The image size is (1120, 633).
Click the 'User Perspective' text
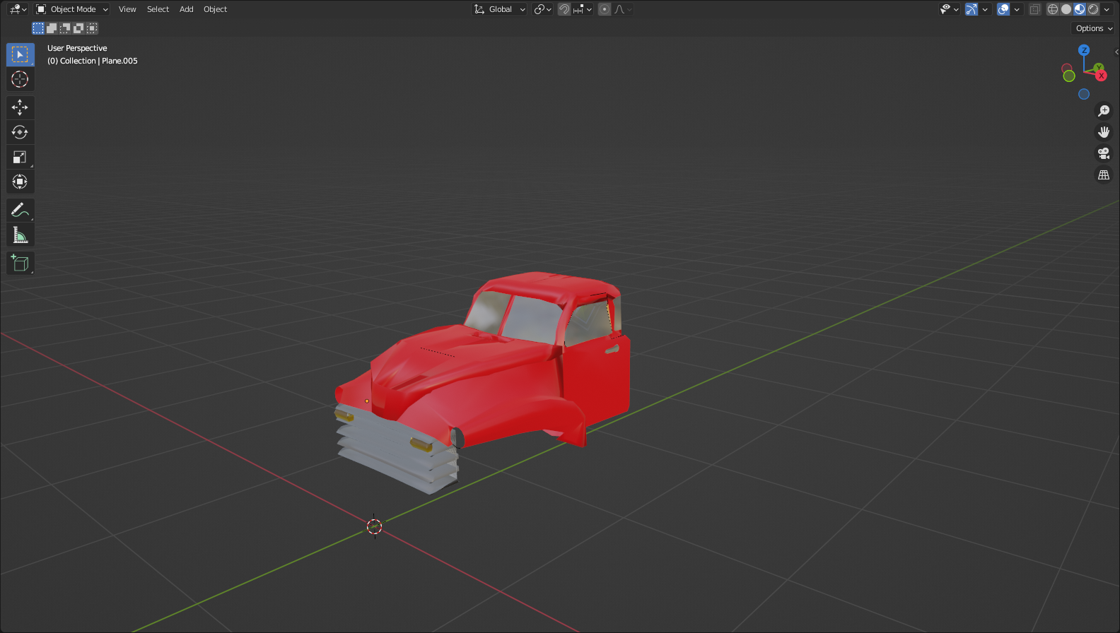77,48
